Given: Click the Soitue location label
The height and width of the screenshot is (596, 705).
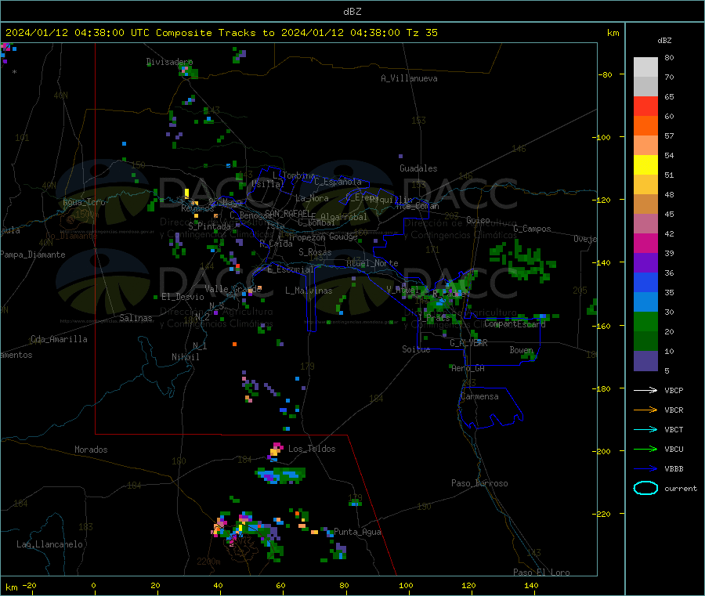Looking at the screenshot, I should tap(416, 349).
